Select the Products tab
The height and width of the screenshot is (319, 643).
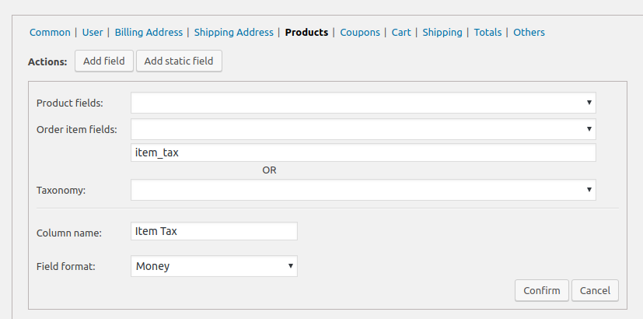[306, 33]
